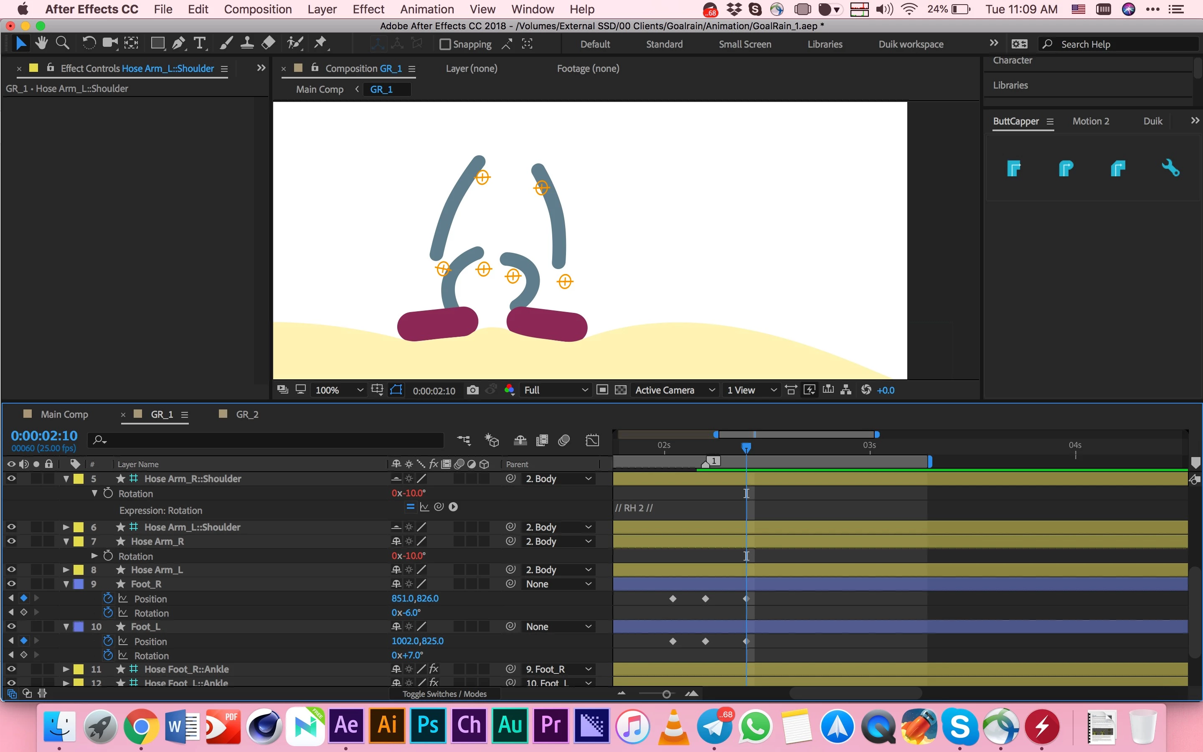
Task: Switch to the GR_2 timeline tab
Action: tap(247, 414)
